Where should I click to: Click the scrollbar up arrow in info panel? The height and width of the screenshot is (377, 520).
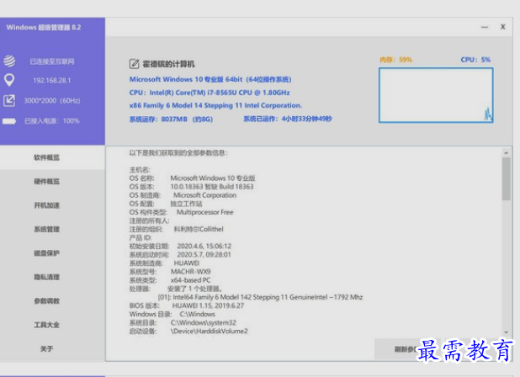click(x=506, y=153)
